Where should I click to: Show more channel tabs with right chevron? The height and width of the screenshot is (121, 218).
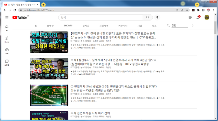[x=193, y=26]
